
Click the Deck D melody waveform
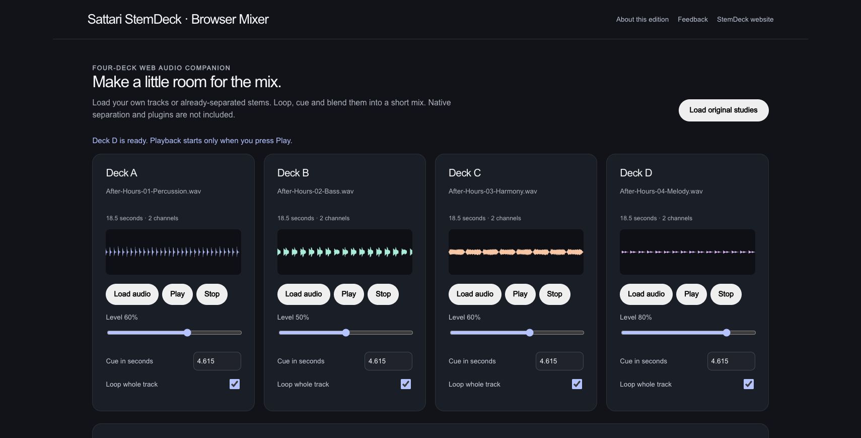[x=687, y=252]
